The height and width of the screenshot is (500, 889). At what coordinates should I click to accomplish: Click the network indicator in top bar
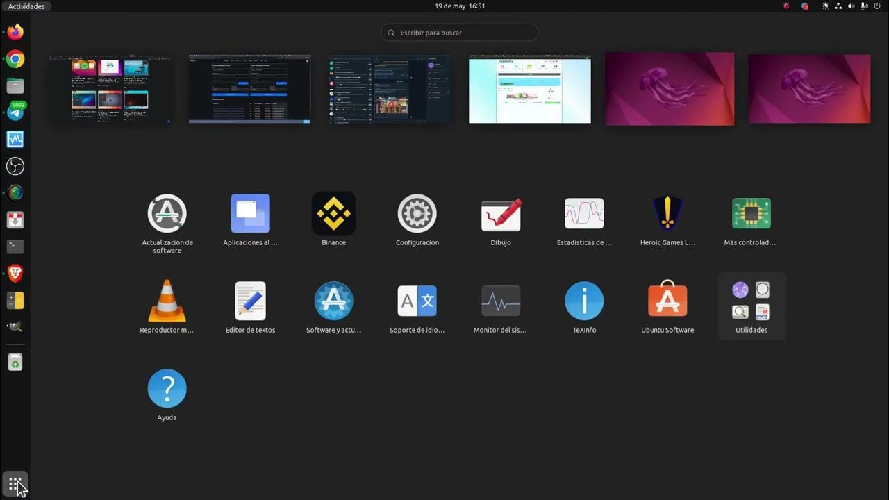click(x=838, y=6)
